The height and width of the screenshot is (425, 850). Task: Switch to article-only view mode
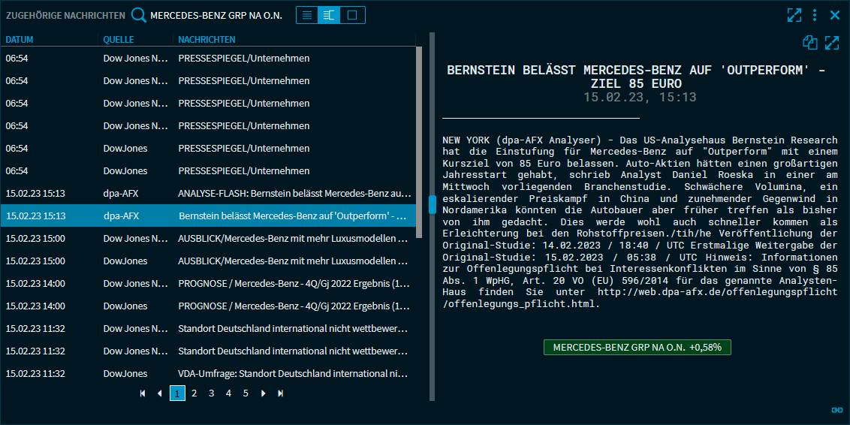352,15
